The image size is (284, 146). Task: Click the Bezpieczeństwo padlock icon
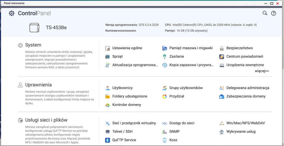[222, 48]
